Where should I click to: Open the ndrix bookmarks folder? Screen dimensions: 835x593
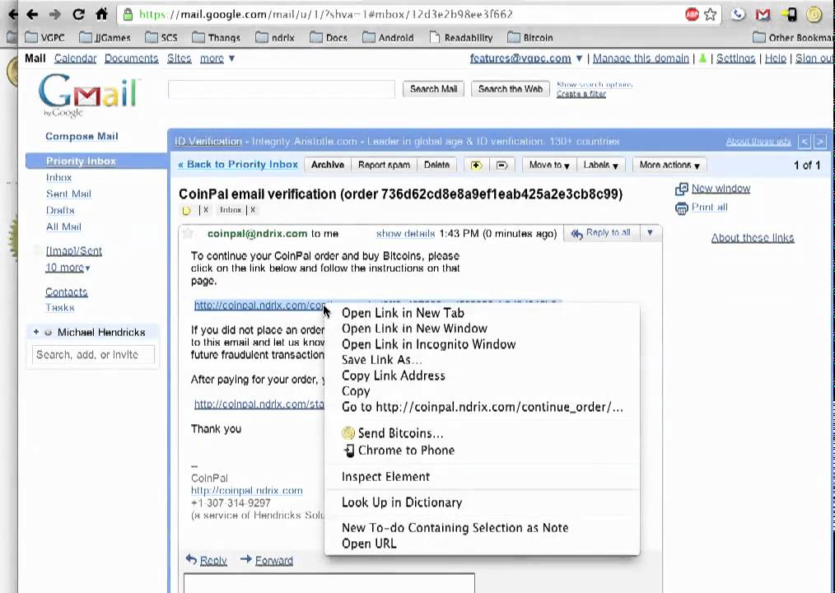point(275,38)
